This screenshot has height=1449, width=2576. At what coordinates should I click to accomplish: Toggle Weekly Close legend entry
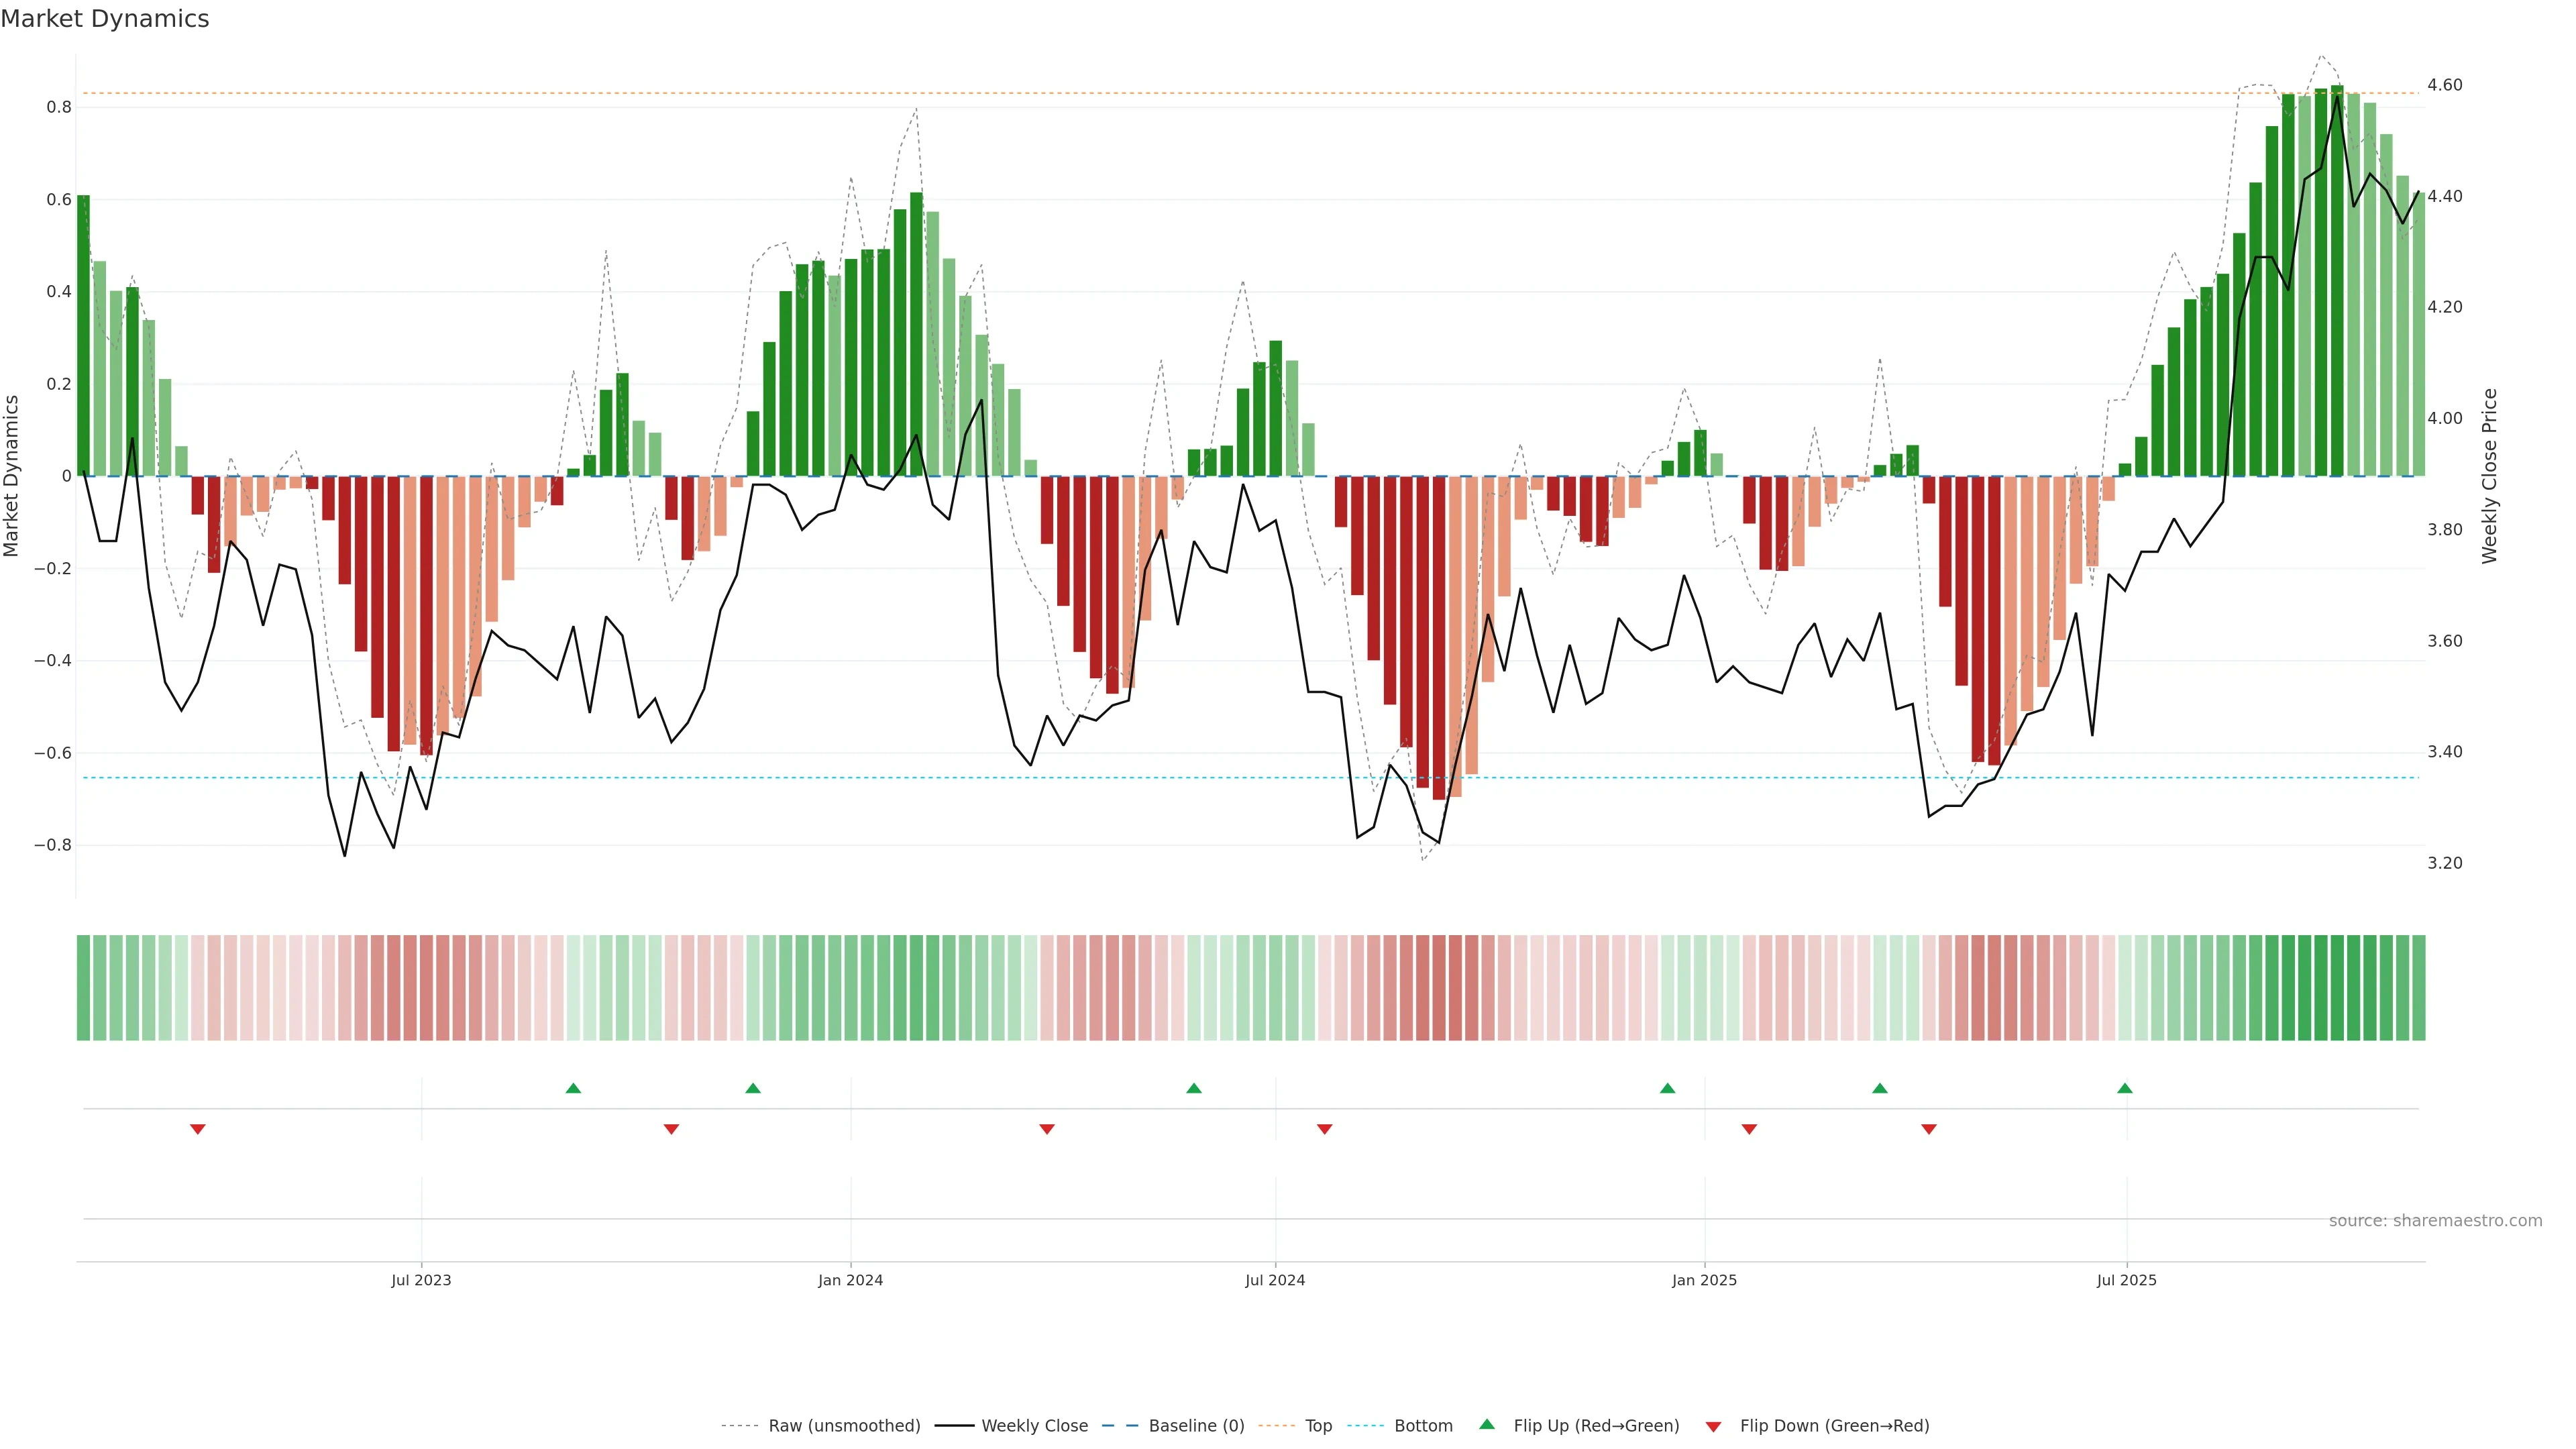[1034, 1425]
